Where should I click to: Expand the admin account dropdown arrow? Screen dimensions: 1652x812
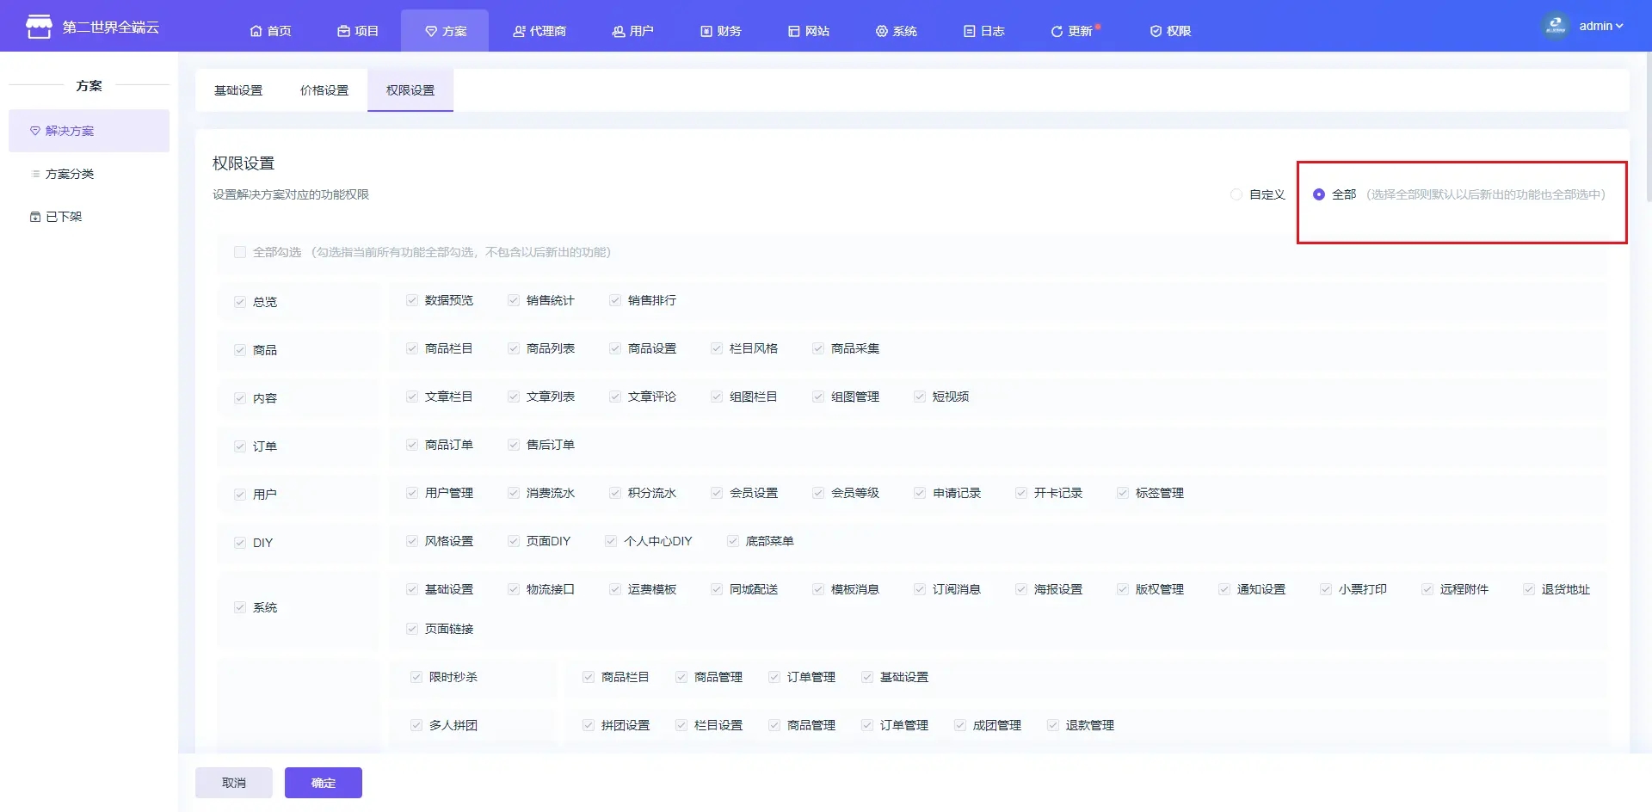click(1619, 26)
